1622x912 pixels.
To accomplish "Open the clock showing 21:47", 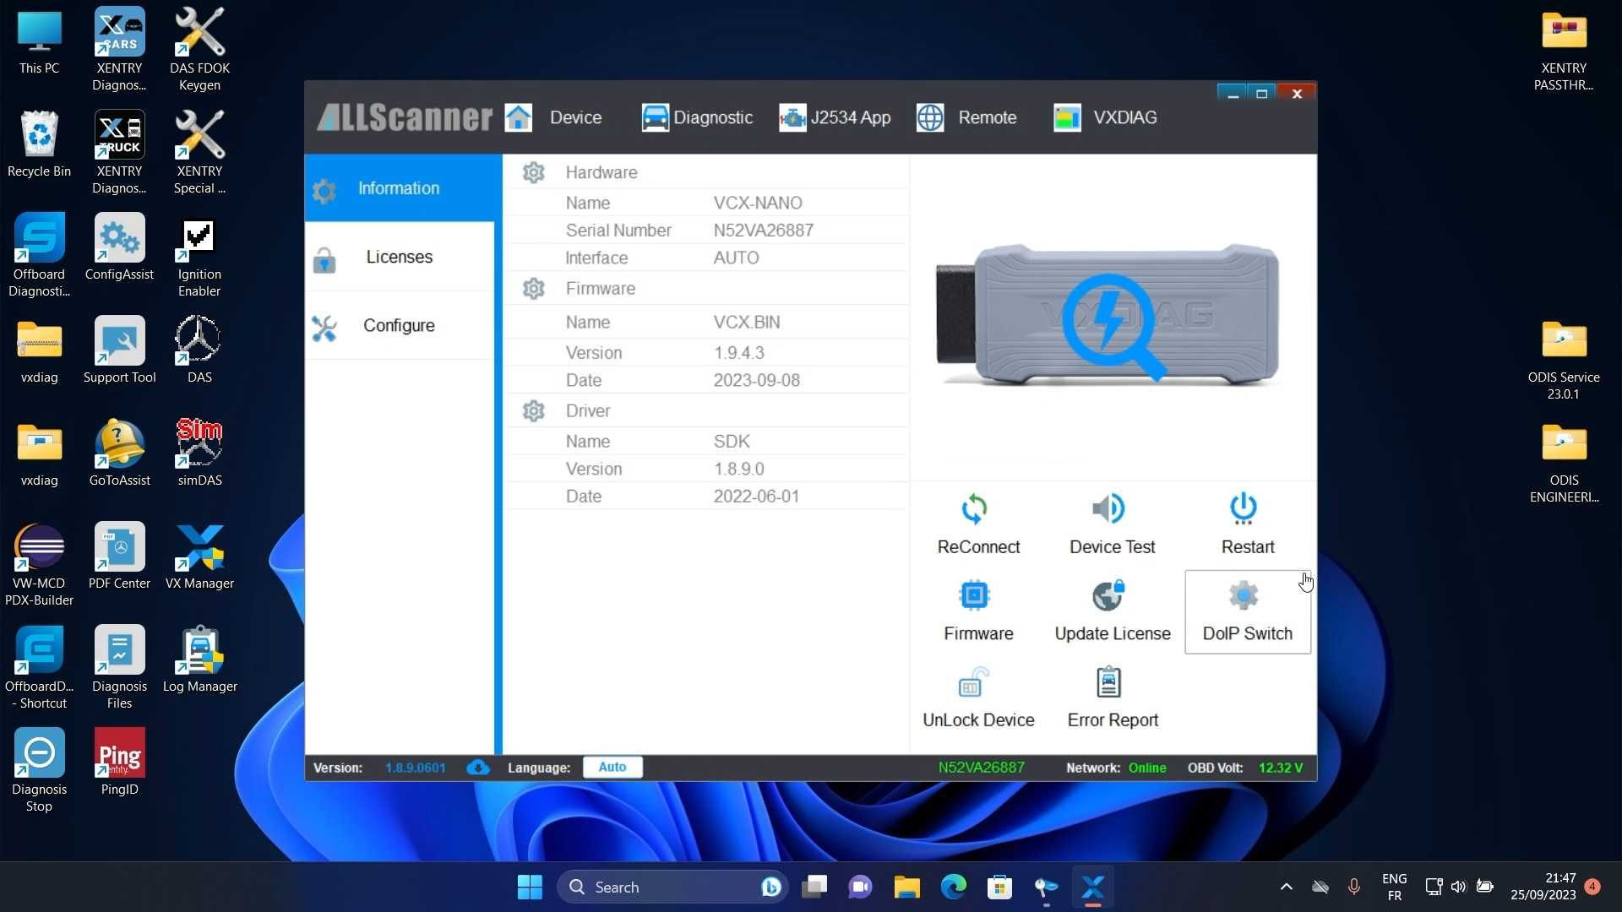I will point(1543,887).
